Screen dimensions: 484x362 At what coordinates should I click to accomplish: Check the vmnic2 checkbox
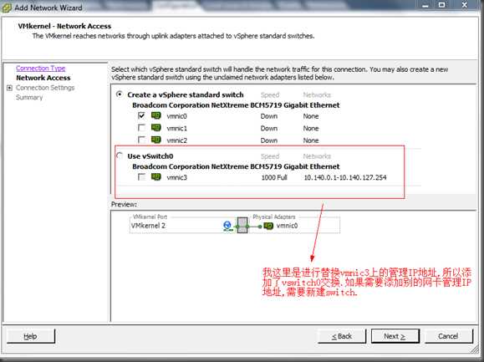pyautogui.click(x=141, y=140)
